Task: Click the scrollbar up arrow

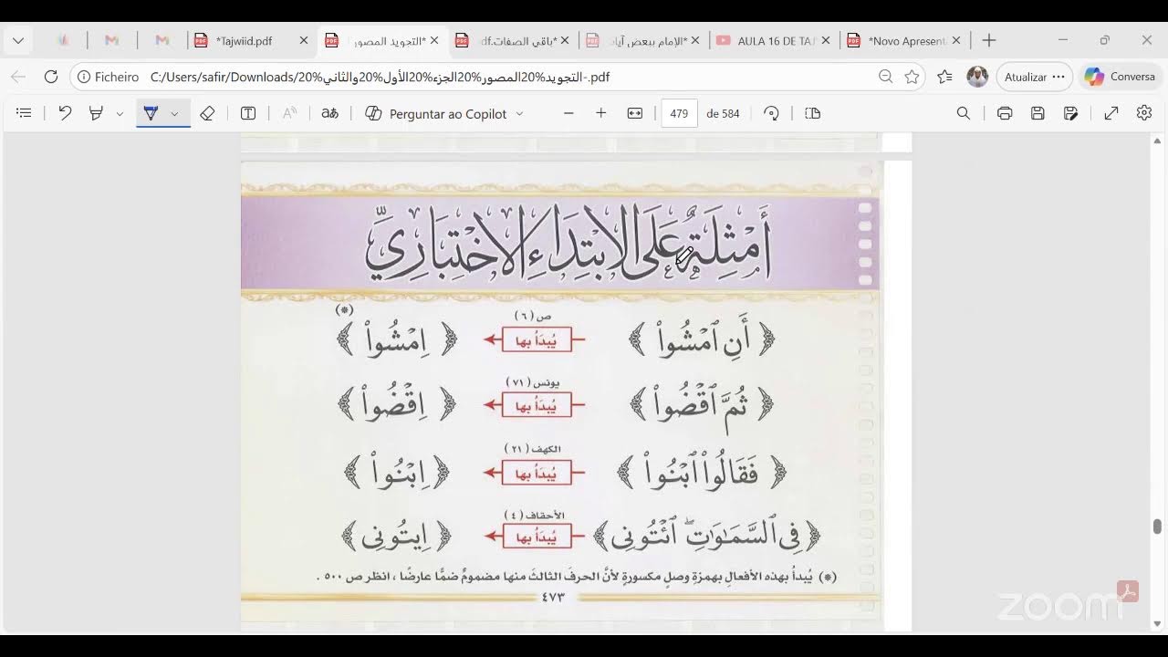Action: tap(1157, 141)
